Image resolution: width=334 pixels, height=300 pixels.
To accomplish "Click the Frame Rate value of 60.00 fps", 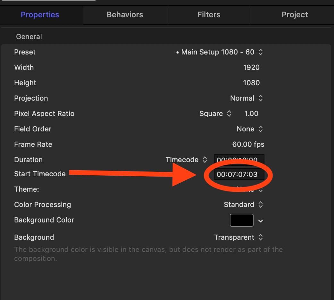I will pyautogui.click(x=248, y=144).
